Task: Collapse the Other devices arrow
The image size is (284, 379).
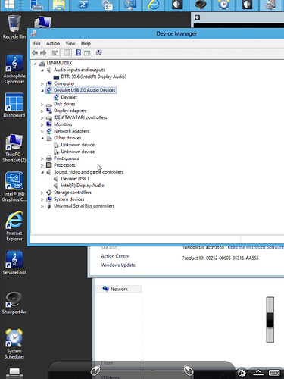Action: 42,138
